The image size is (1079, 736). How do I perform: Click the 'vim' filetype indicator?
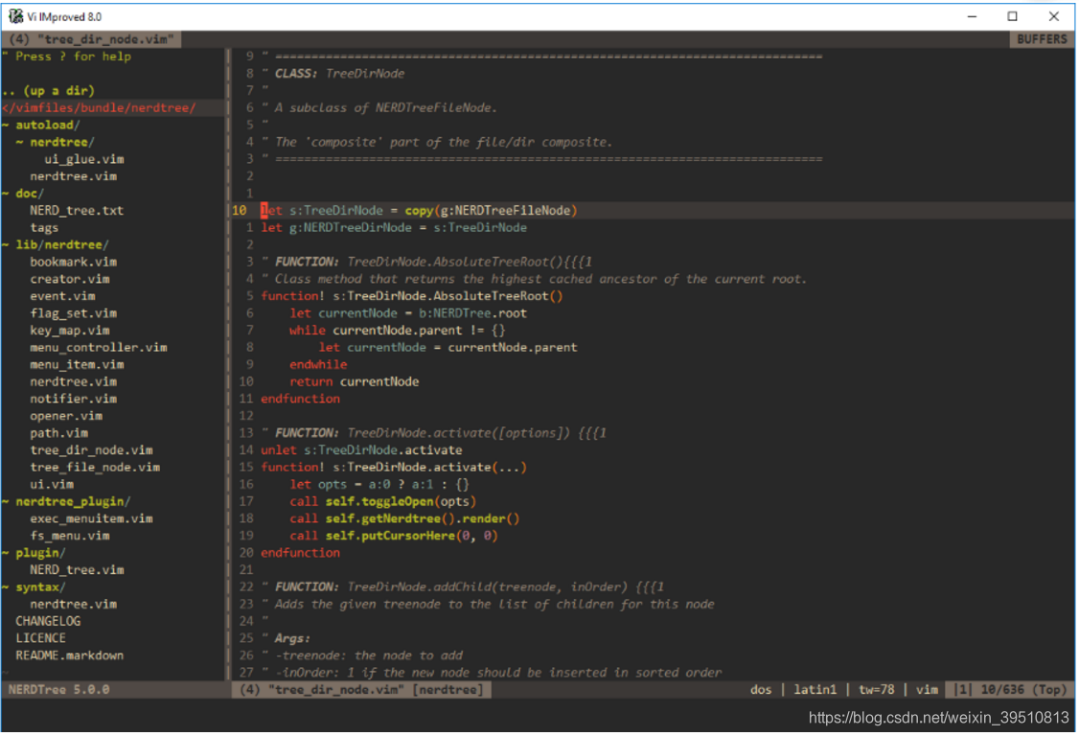click(927, 690)
